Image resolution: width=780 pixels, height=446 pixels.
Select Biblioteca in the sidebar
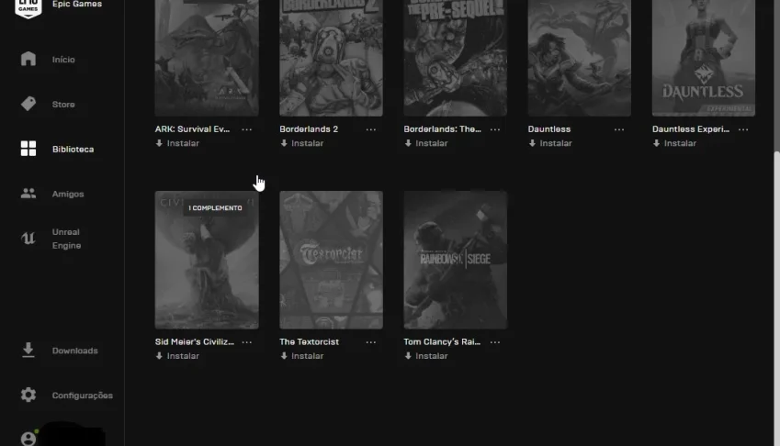73,149
